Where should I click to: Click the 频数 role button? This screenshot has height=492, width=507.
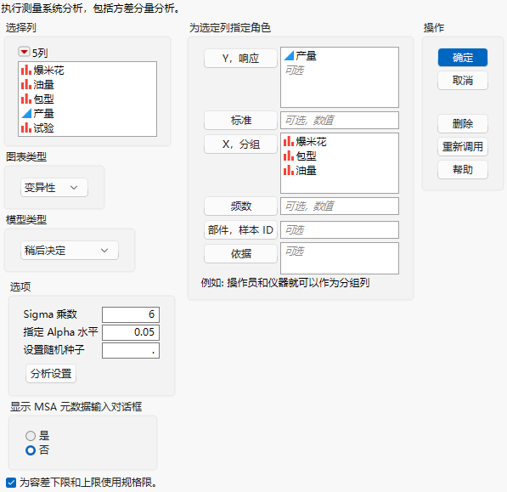[x=240, y=206]
